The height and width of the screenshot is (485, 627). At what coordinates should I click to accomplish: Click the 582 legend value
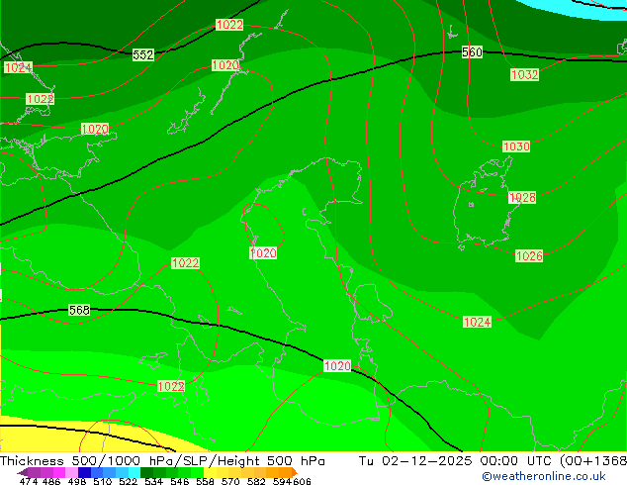coord(256,481)
